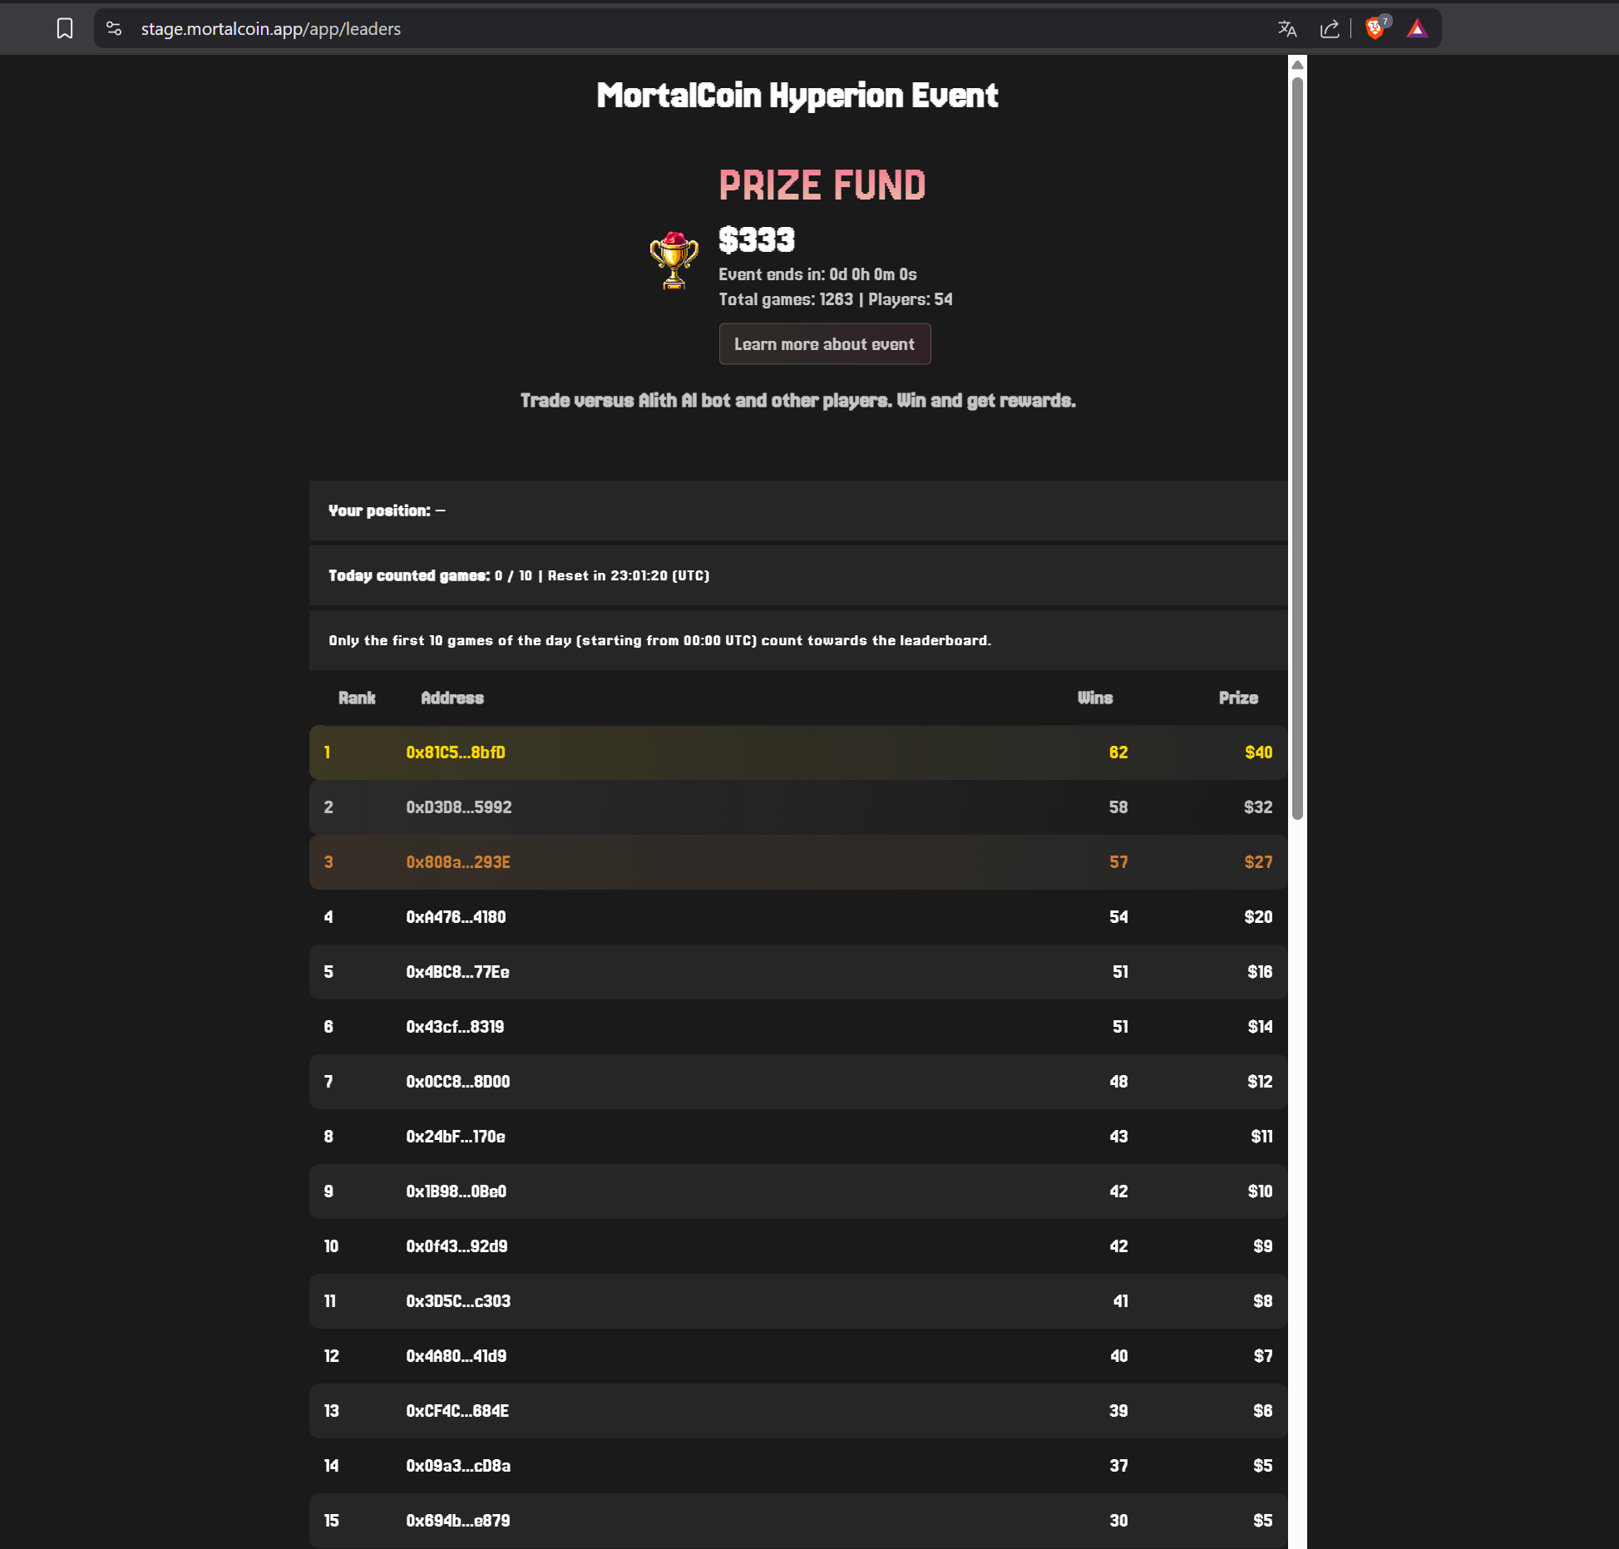Click the Rank column header
Screen dimensions: 1619x1549
(357, 698)
